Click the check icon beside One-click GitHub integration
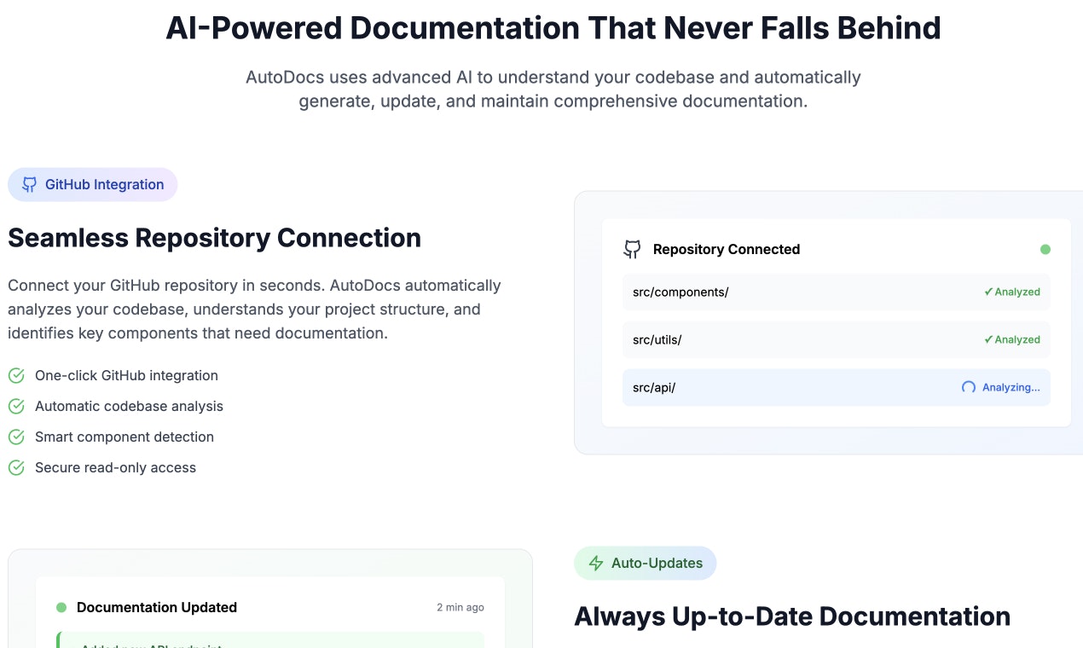Viewport: 1083px width, 648px height. [16, 375]
